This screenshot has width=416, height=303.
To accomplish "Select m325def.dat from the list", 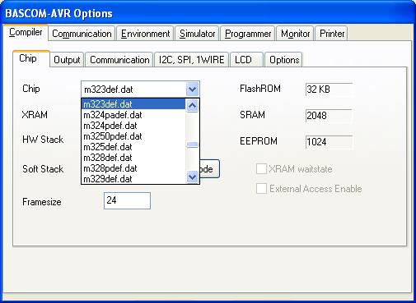I will point(133,147).
